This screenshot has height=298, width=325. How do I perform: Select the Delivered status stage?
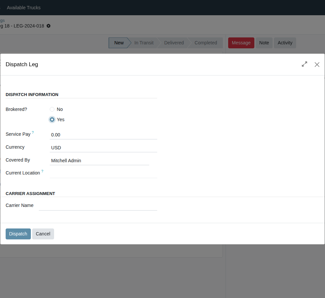click(x=174, y=43)
